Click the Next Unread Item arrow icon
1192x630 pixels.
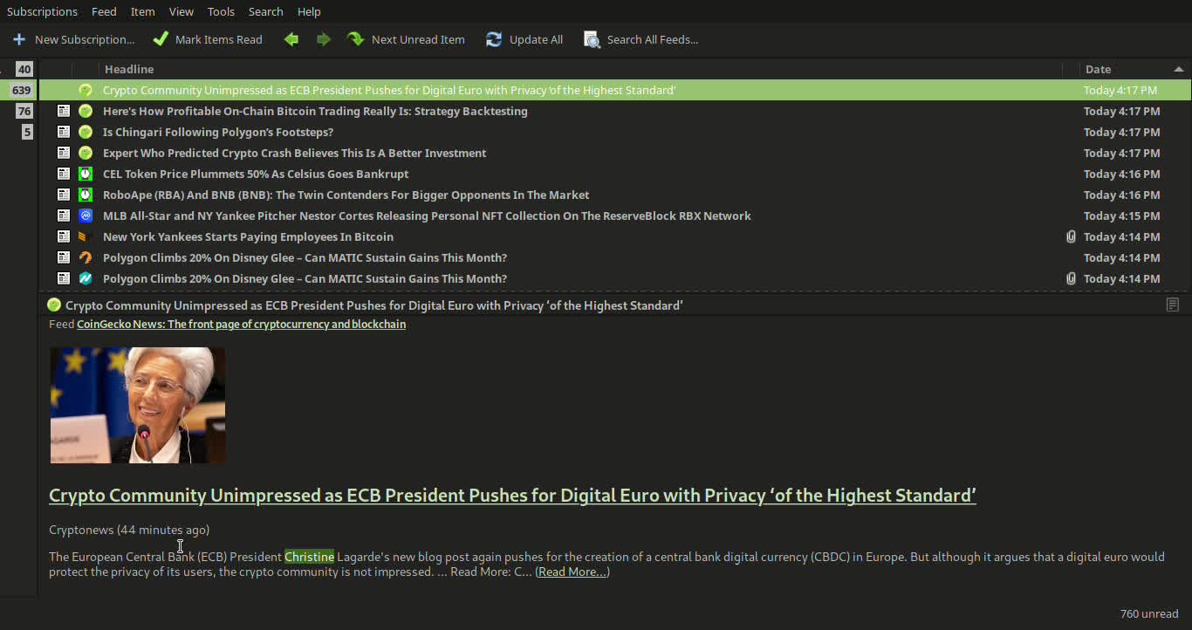tap(355, 39)
